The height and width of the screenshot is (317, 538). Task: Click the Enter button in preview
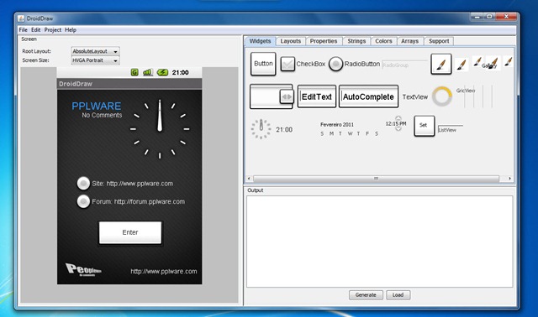click(x=130, y=232)
